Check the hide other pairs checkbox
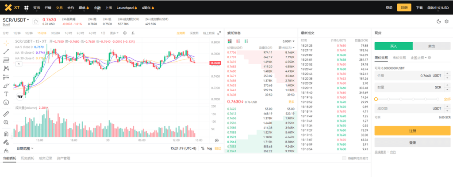The height and width of the screenshot is (177, 453). click(x=345, y=158)
